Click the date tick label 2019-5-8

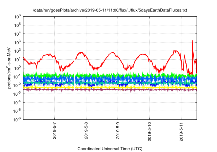86,130
